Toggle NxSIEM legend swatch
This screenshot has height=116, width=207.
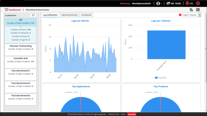click(156, 78)
